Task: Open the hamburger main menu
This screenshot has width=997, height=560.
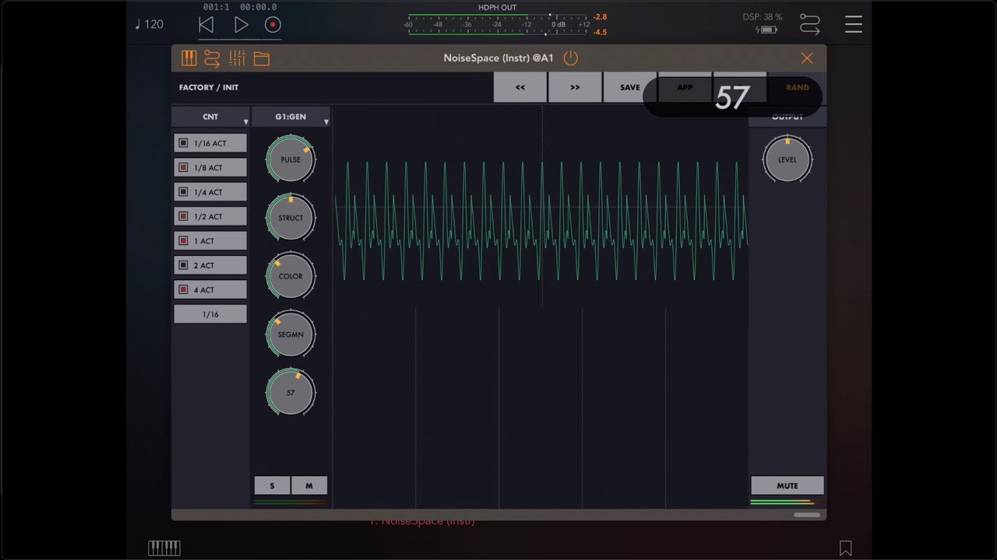Action: [854, 25]
